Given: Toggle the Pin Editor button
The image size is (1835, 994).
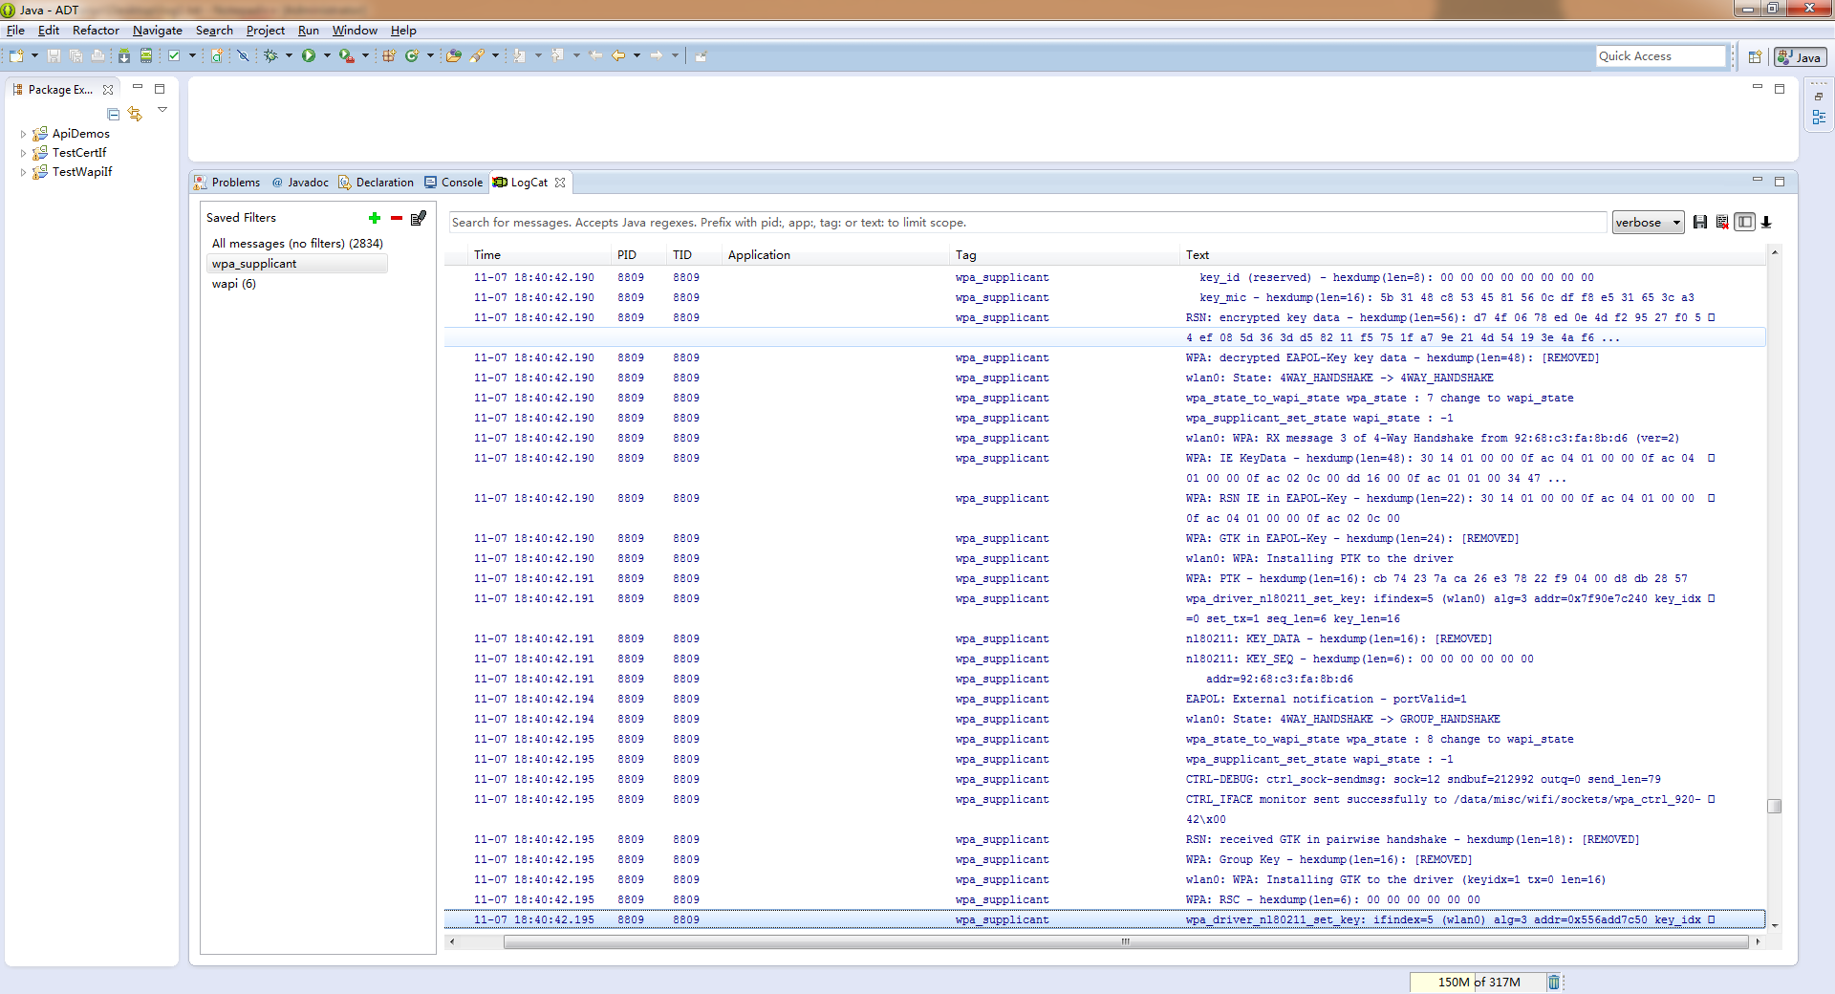Looking at the screenshot, I should click(x=701, y=56).
